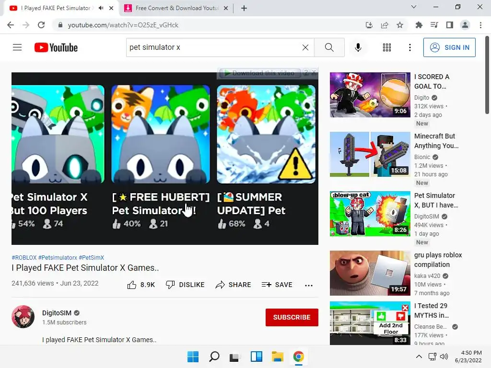
Task: Click the address bar URL
Action: [x=123, y=25]
